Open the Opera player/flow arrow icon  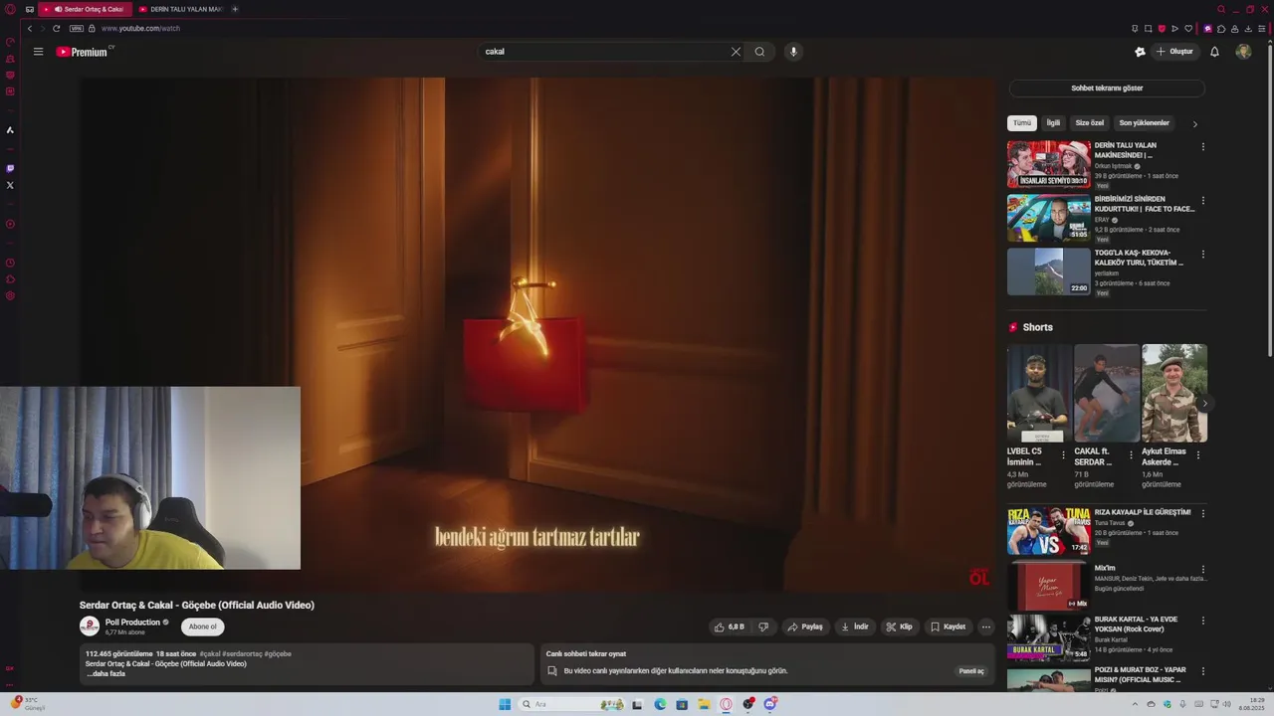pos(1174,29)
